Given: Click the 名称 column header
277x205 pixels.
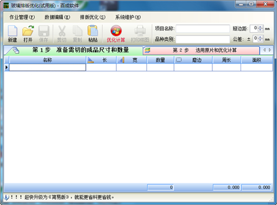Looking at the screenshot, I should (48, 60).
